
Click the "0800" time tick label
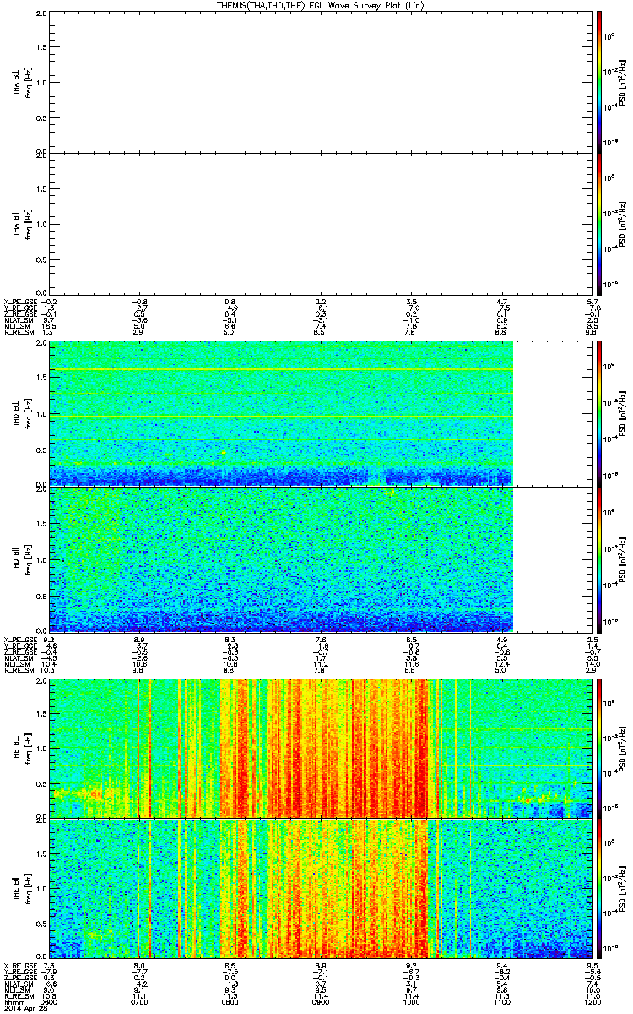coord(230,1002)
